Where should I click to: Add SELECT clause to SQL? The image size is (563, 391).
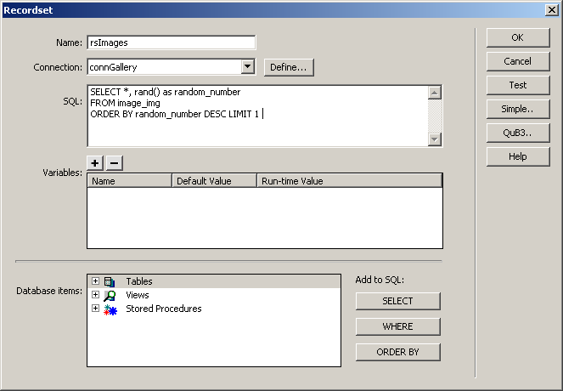pyautogui.click(x=397, y=301)
